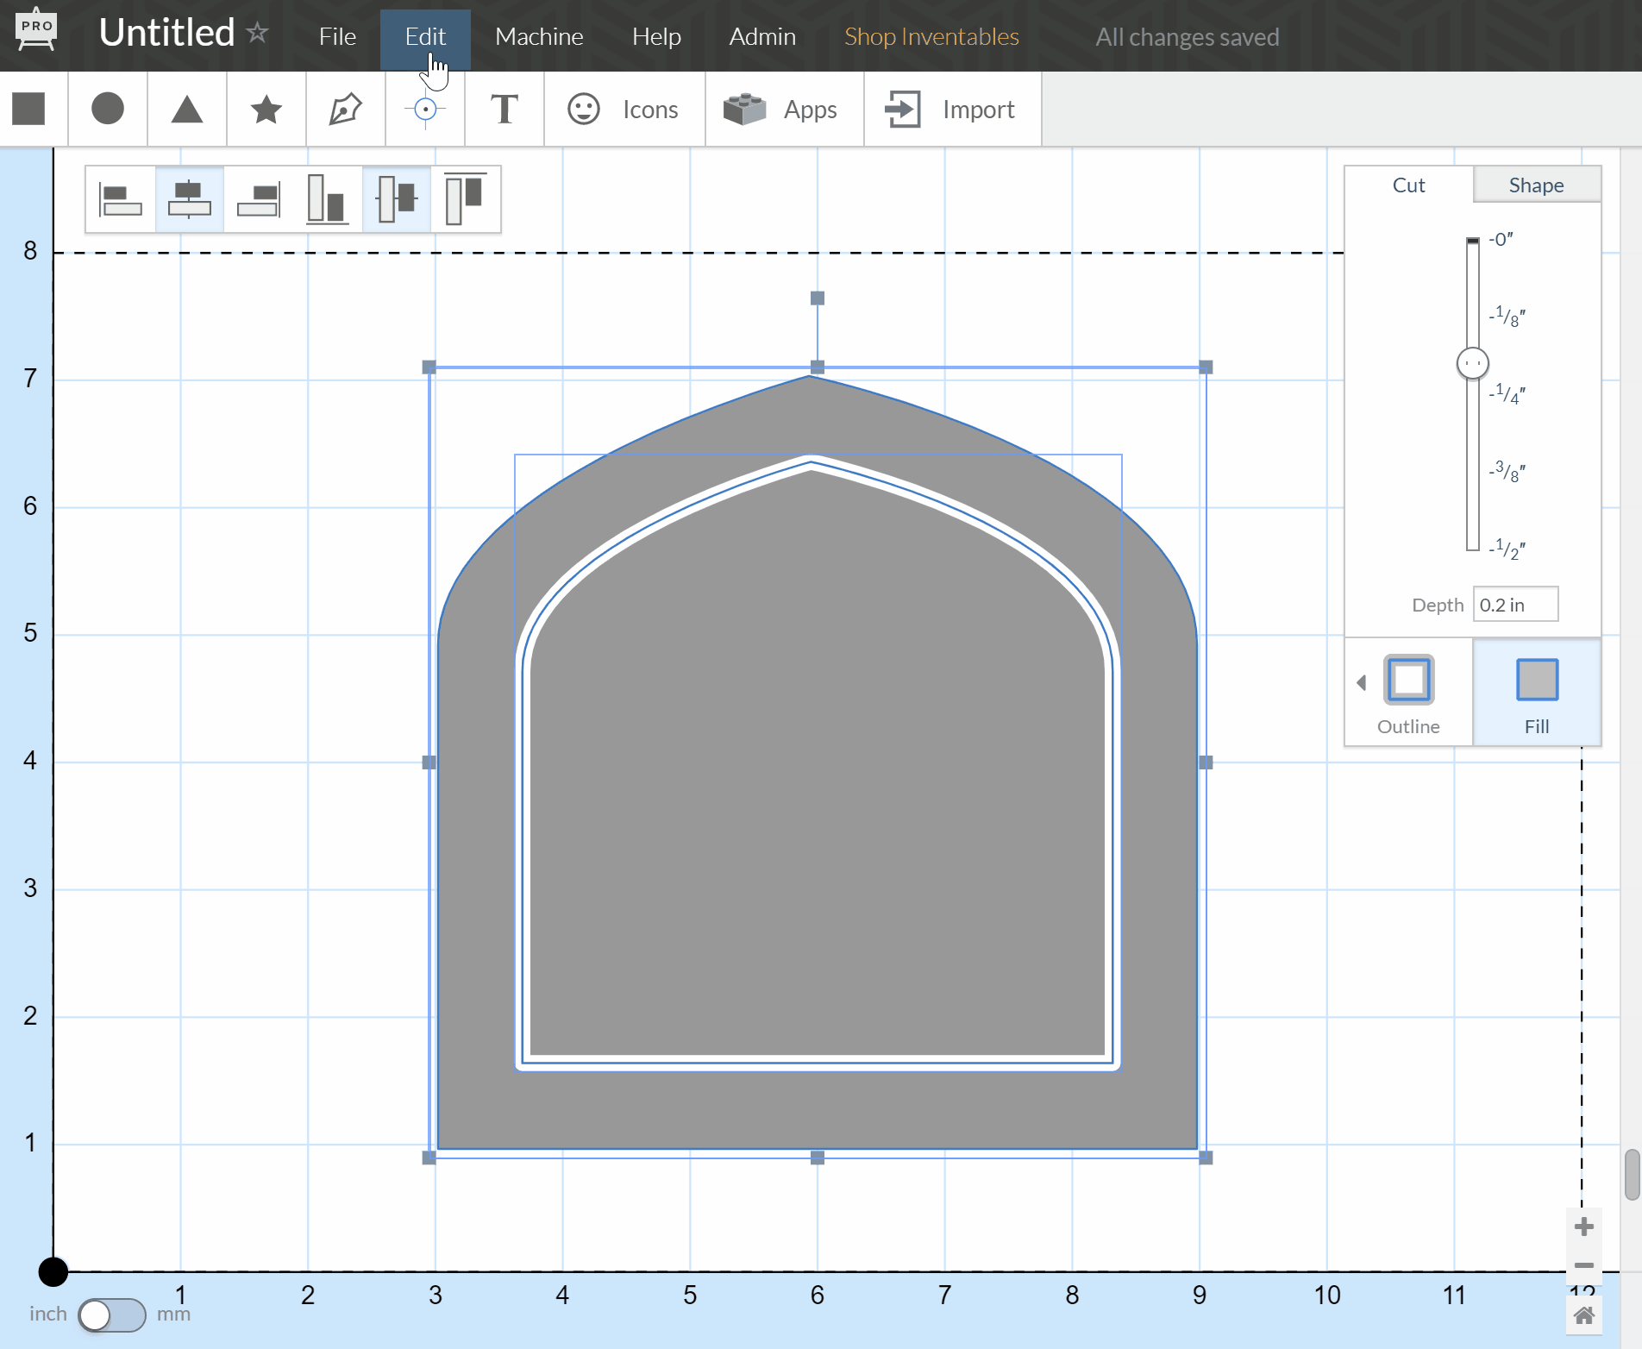Select the pen drawing tool

(x=345, y=110)
